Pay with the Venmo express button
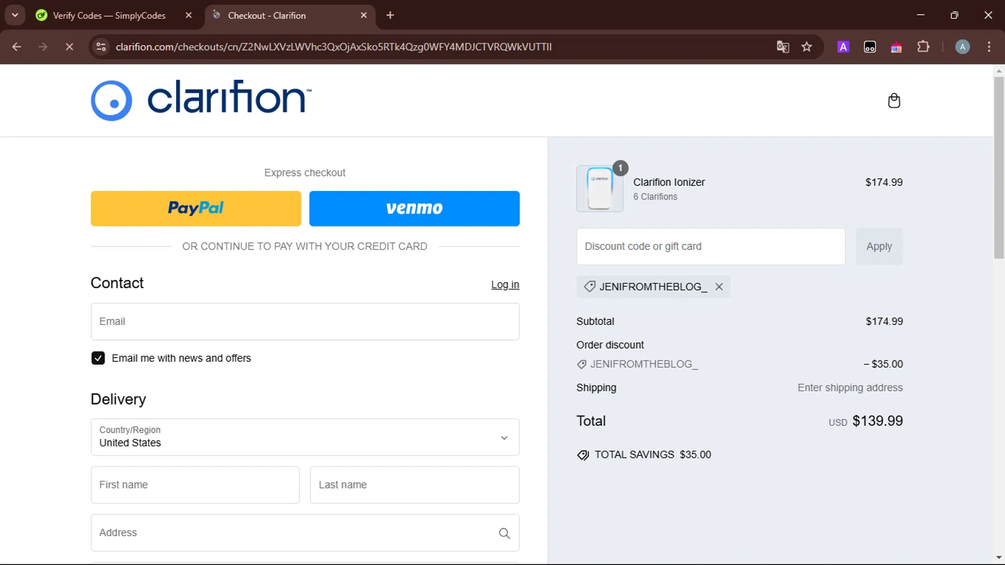This screenshot has height=565, width=1005. pyautogui.click(x=414, y=208)
